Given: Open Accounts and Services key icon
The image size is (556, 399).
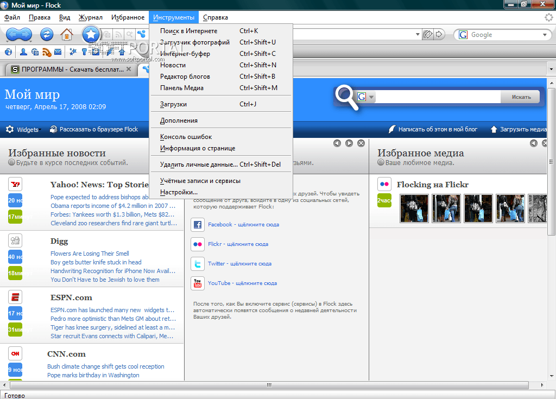Looking at the screenshot, I should 84,52.
